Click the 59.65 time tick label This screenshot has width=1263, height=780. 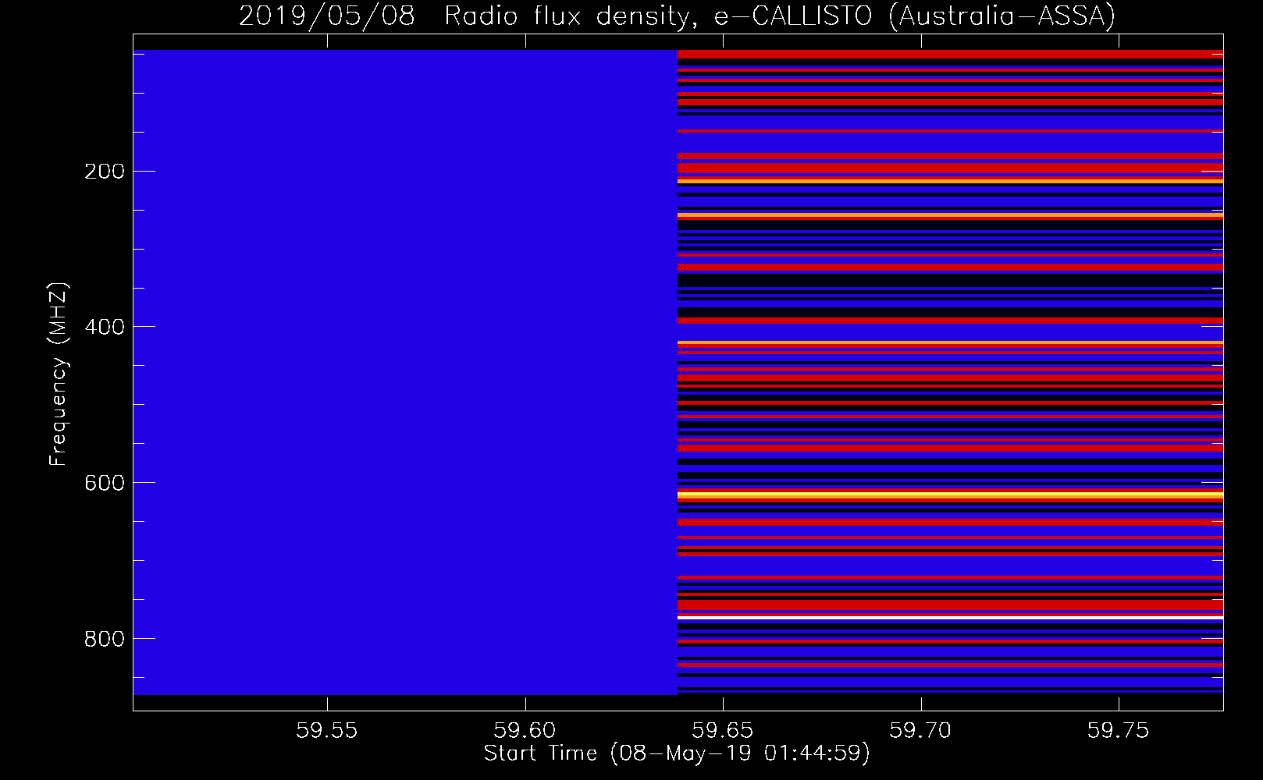[724, 730]
